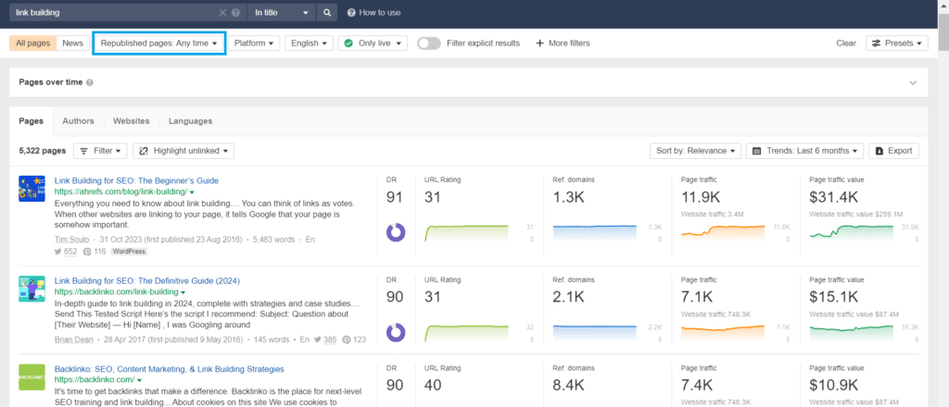
Task: Switch to the Authors tab
Action: click(x=78, y=121)
